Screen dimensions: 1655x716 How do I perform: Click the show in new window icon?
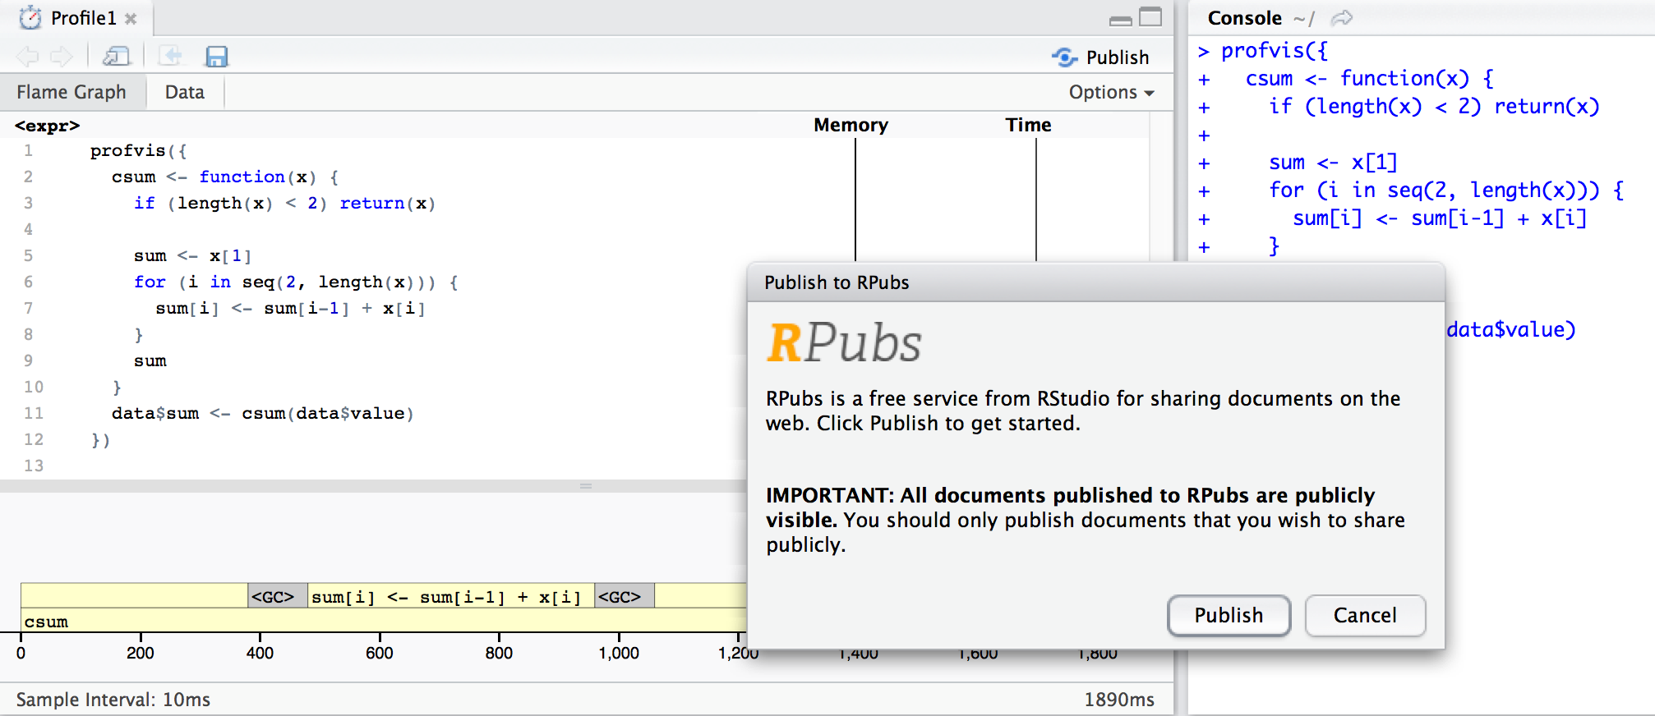point(116,56)
